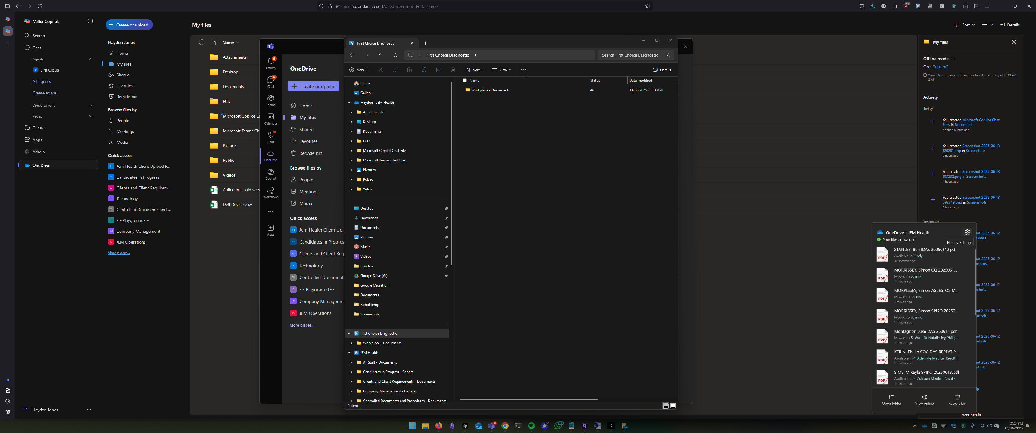Toggle the select-all circle in My files list

[202, 42]
